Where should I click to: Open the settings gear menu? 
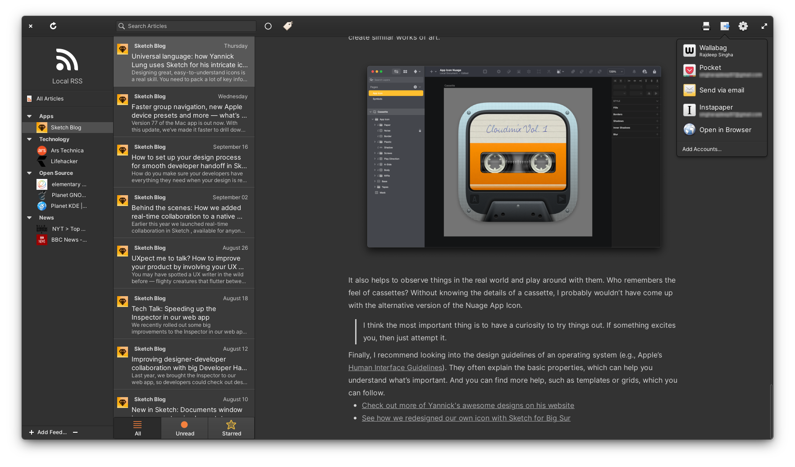(743, 26)
